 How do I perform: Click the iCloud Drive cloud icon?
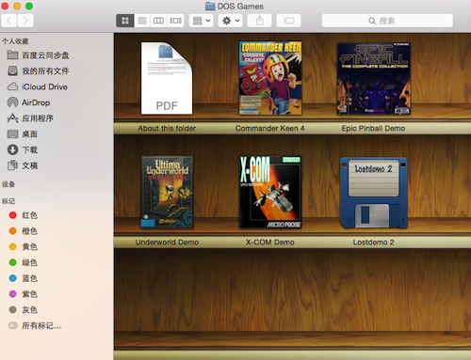pyautogui.click(x=12, y=86)
